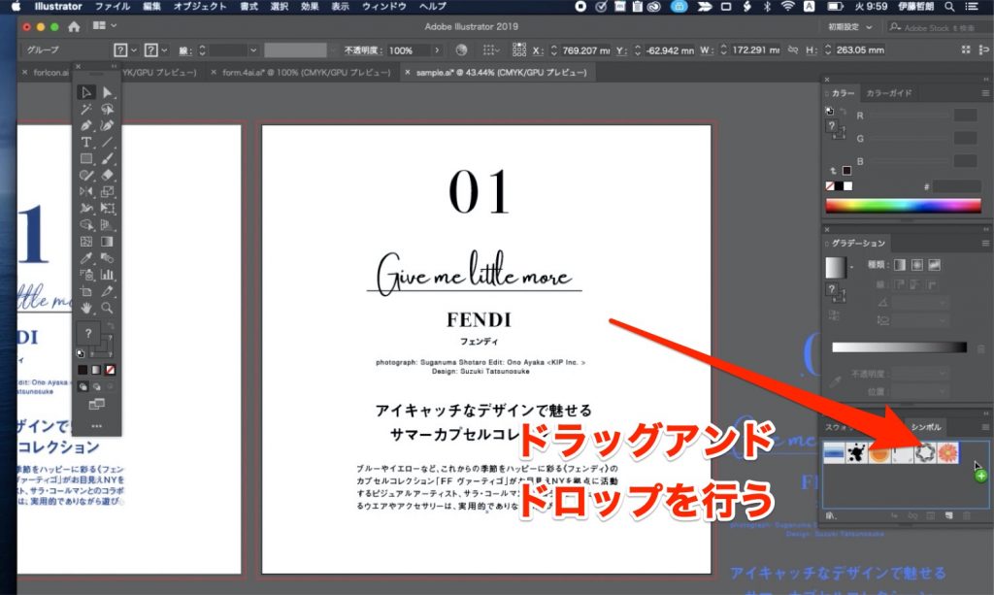
Task: Open stroke color dropdown in control bar
Action: tap(164, 50)
